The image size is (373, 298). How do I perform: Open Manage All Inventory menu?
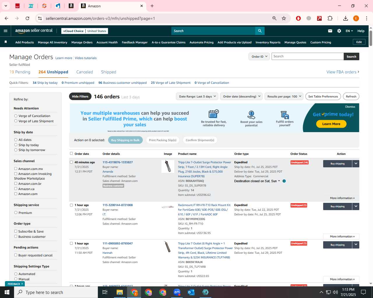(52, 42)
